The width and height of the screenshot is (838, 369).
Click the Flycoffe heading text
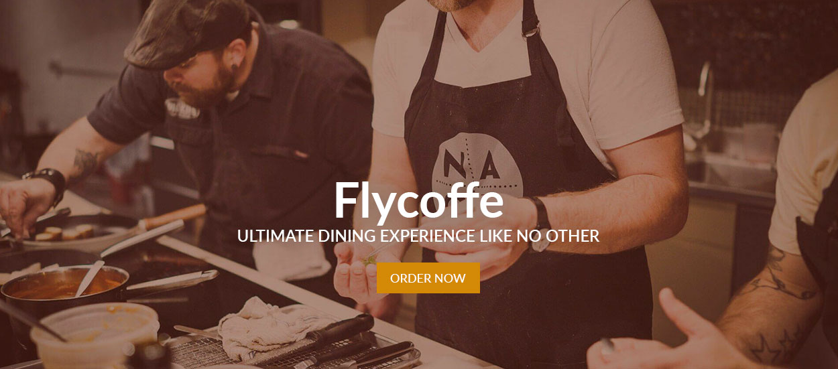click(418, 201)
